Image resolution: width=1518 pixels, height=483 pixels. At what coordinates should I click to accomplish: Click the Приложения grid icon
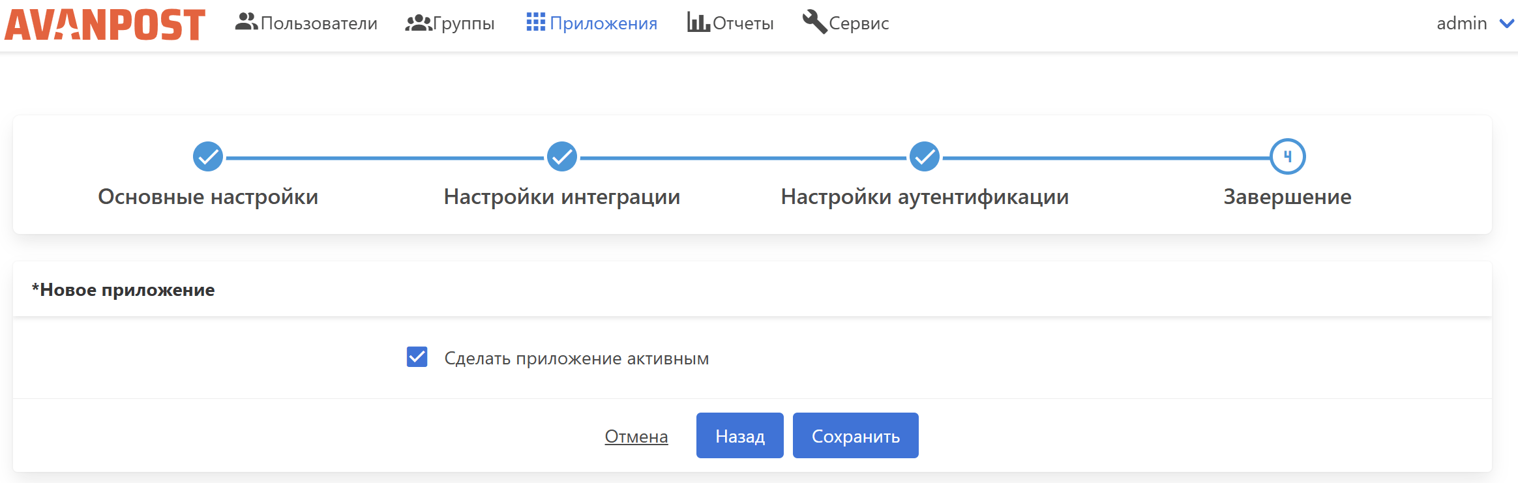pyautogui.click(x=535, y=22)
